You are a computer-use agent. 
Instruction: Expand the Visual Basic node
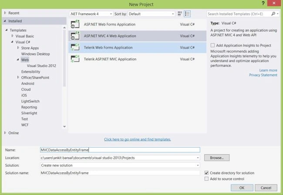pos(13,36)
